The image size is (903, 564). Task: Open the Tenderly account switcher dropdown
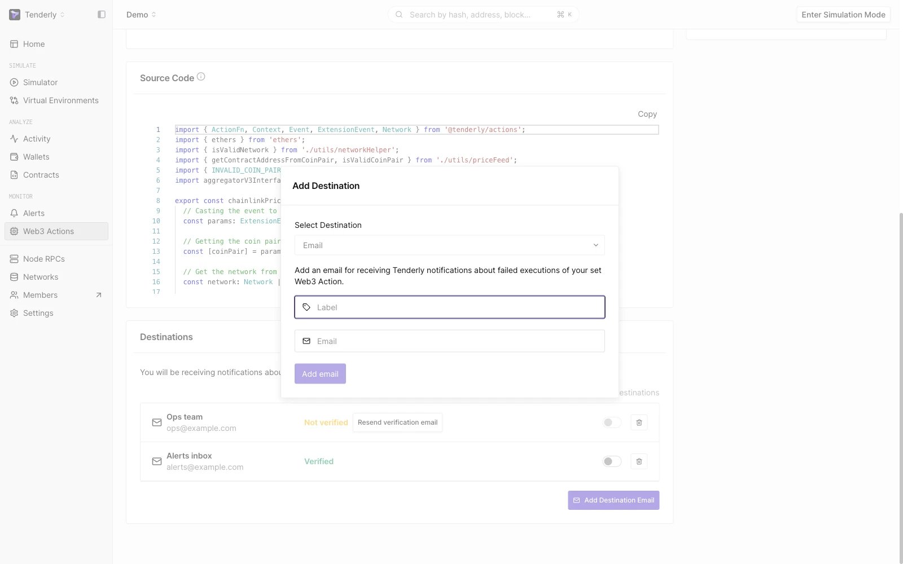(37, 15)
